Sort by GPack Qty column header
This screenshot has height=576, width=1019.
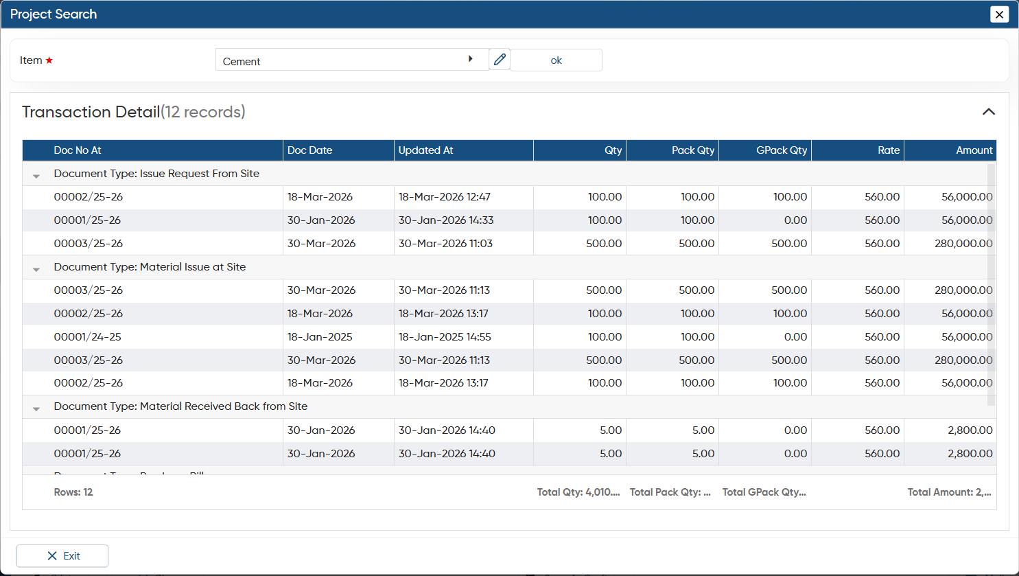765,150
